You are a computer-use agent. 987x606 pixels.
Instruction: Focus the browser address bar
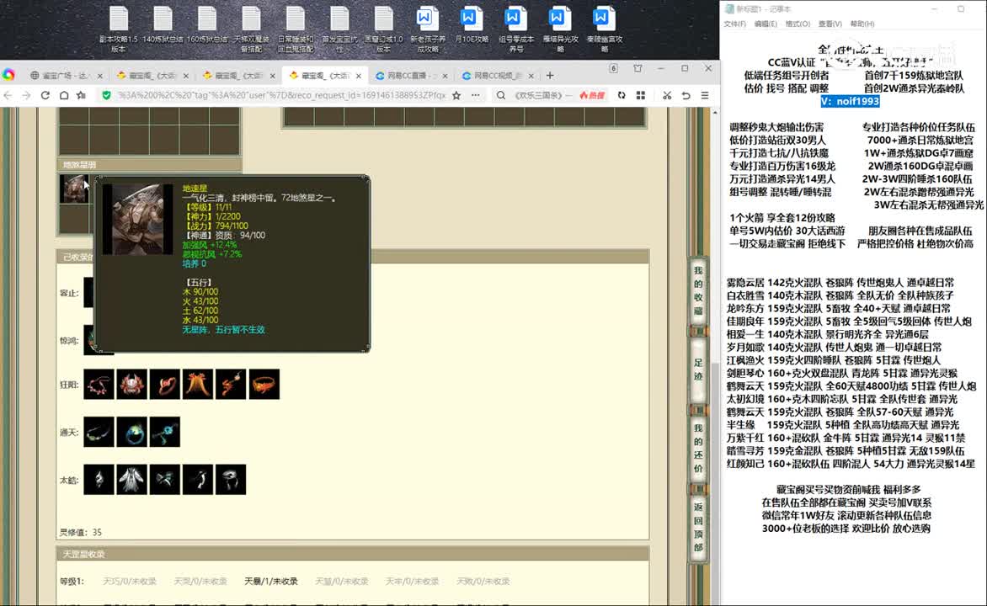click(280, 96)
